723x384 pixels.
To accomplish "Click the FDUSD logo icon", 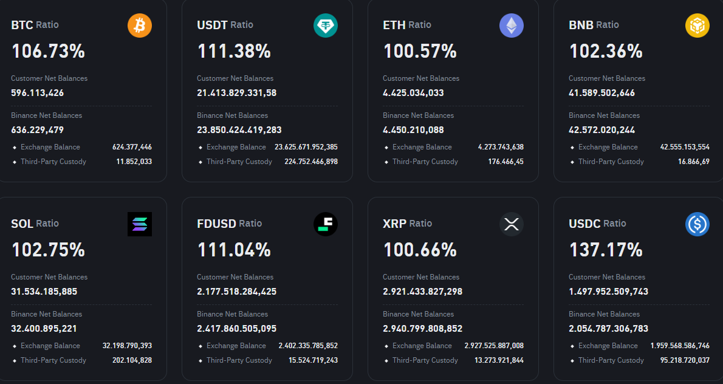I will point(326,224).
